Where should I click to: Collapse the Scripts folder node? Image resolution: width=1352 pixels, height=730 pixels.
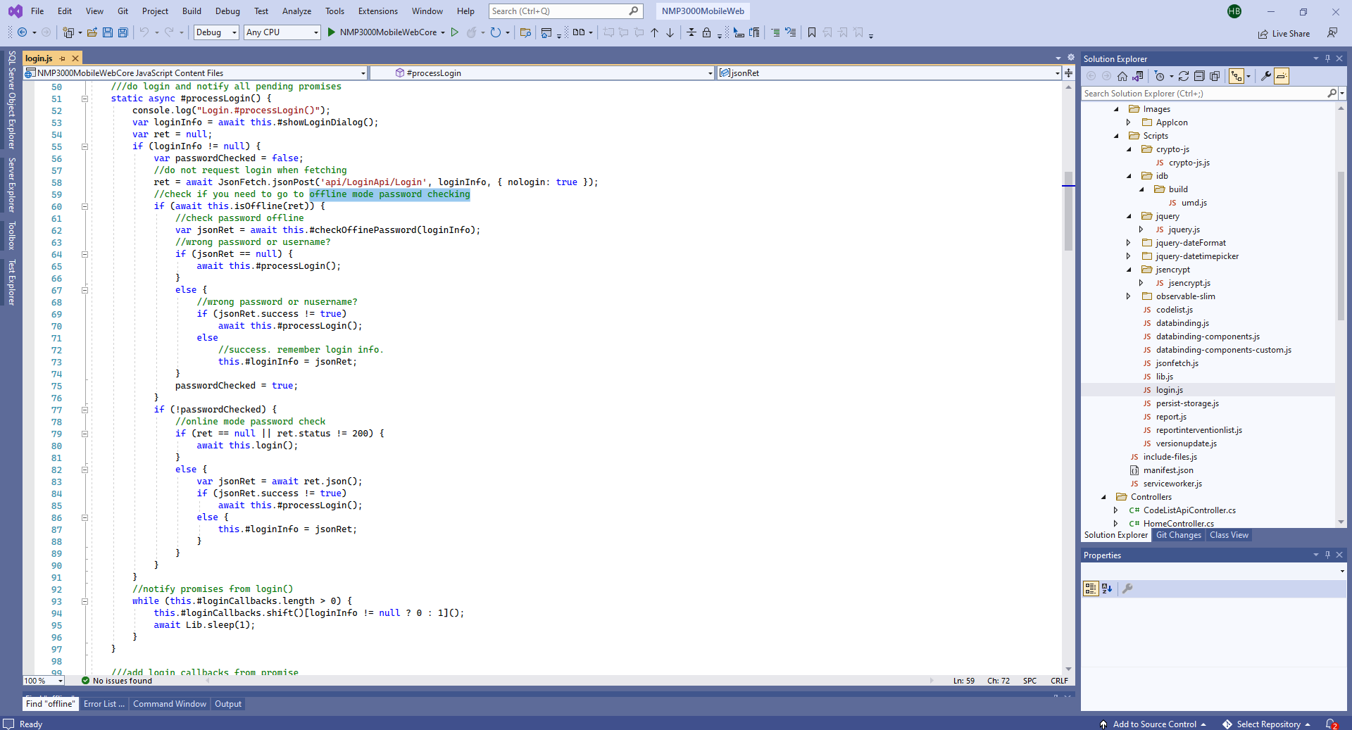click(1116, 136)
